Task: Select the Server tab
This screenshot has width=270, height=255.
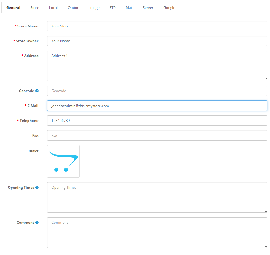Action: [x=148, y=8]
